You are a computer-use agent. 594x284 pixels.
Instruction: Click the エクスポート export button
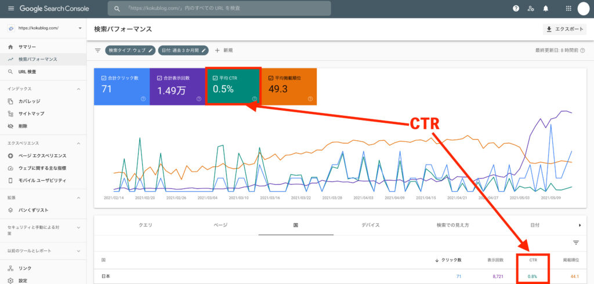pyautogui.click(x=564, y=29)
